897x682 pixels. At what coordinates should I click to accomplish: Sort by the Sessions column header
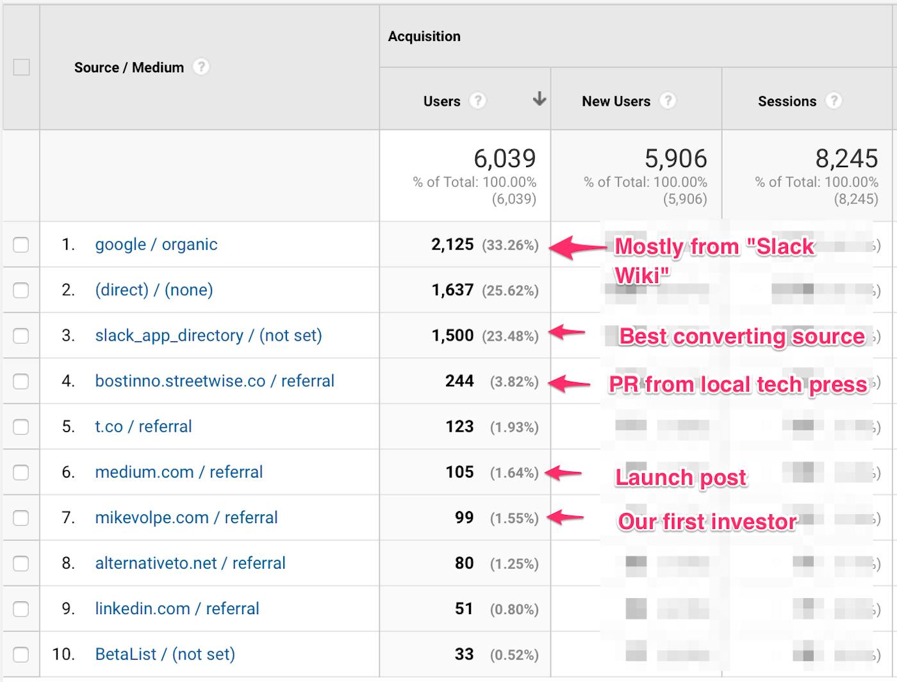click(x=787, y=101)
